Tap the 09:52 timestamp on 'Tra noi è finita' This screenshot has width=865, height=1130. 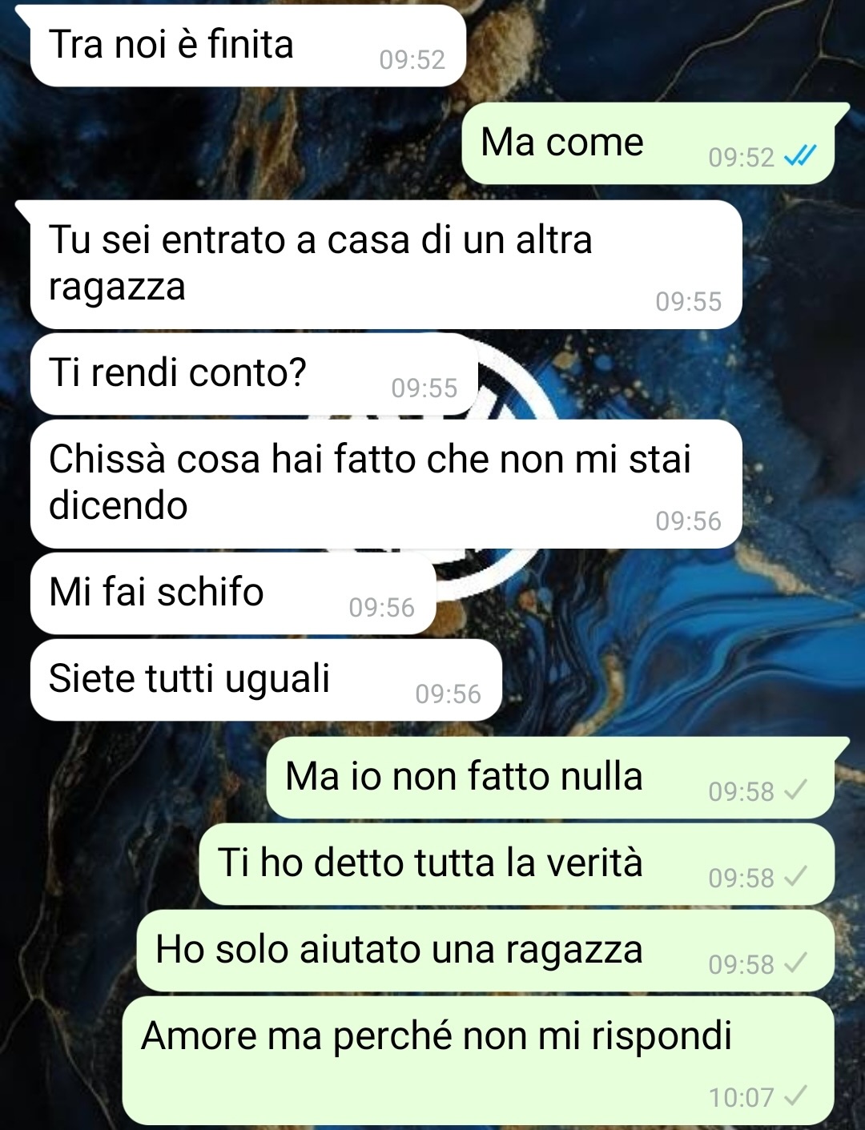point(412,59)
